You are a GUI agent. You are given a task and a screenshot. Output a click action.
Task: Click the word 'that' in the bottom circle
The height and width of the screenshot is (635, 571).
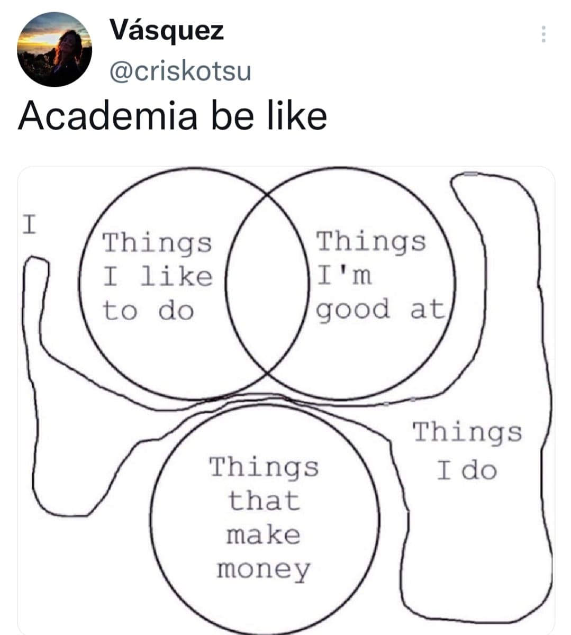point(264,501)
